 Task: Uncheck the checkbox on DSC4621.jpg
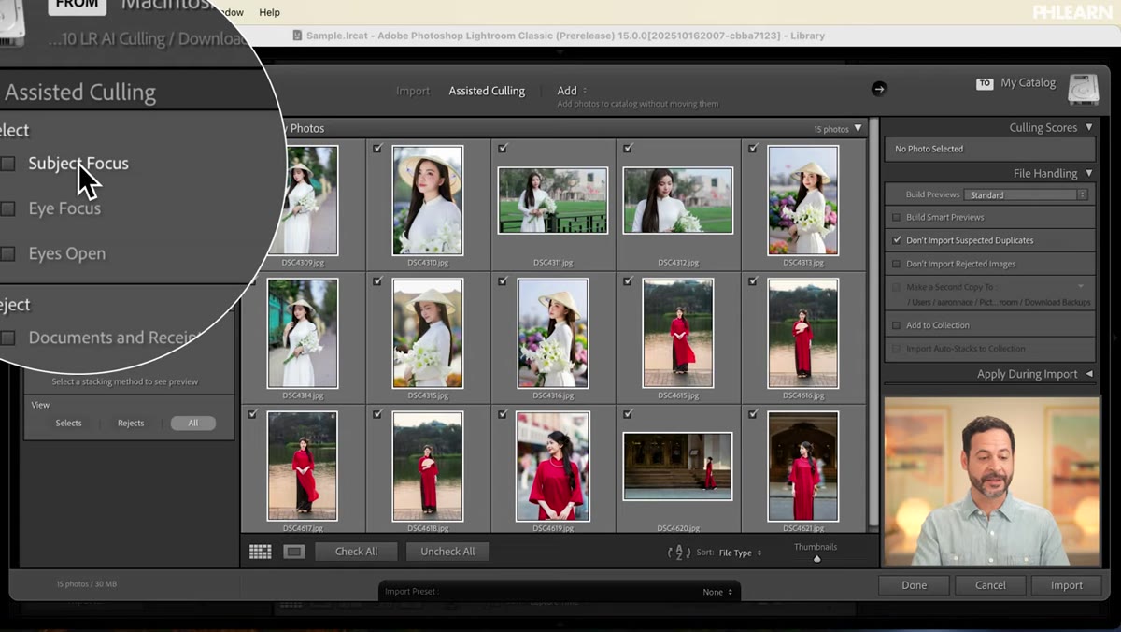point(753,413)
